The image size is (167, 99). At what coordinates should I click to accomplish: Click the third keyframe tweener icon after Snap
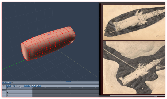pos(29,86)
